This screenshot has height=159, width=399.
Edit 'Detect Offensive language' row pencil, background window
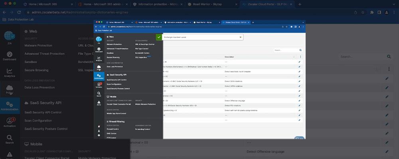[387, 151]
